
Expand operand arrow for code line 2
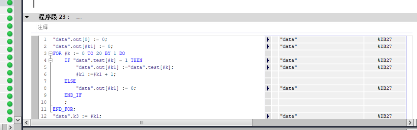click(268, 46)
